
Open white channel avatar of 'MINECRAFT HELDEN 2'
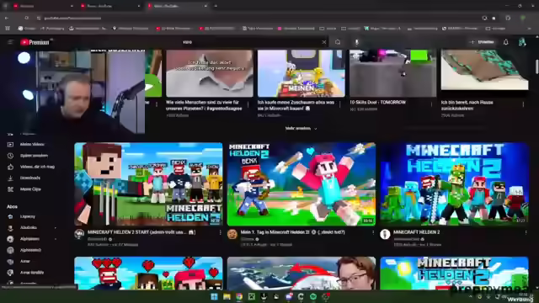point(385,234)
